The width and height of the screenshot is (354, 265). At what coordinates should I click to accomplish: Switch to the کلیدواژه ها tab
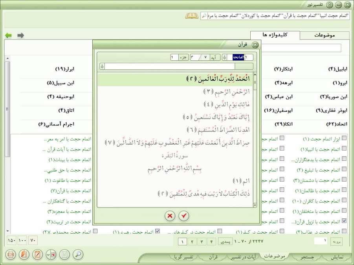click(x=275, y=35)
